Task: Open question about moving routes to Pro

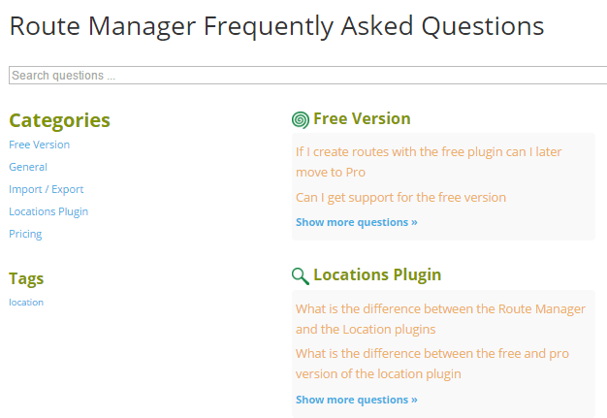Action: [x=429, y=162]
